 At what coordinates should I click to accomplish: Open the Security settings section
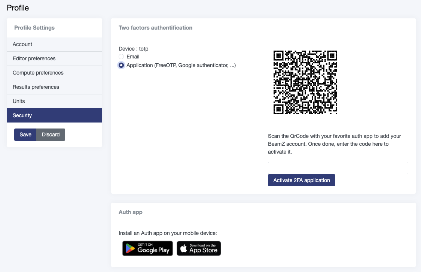22,115
